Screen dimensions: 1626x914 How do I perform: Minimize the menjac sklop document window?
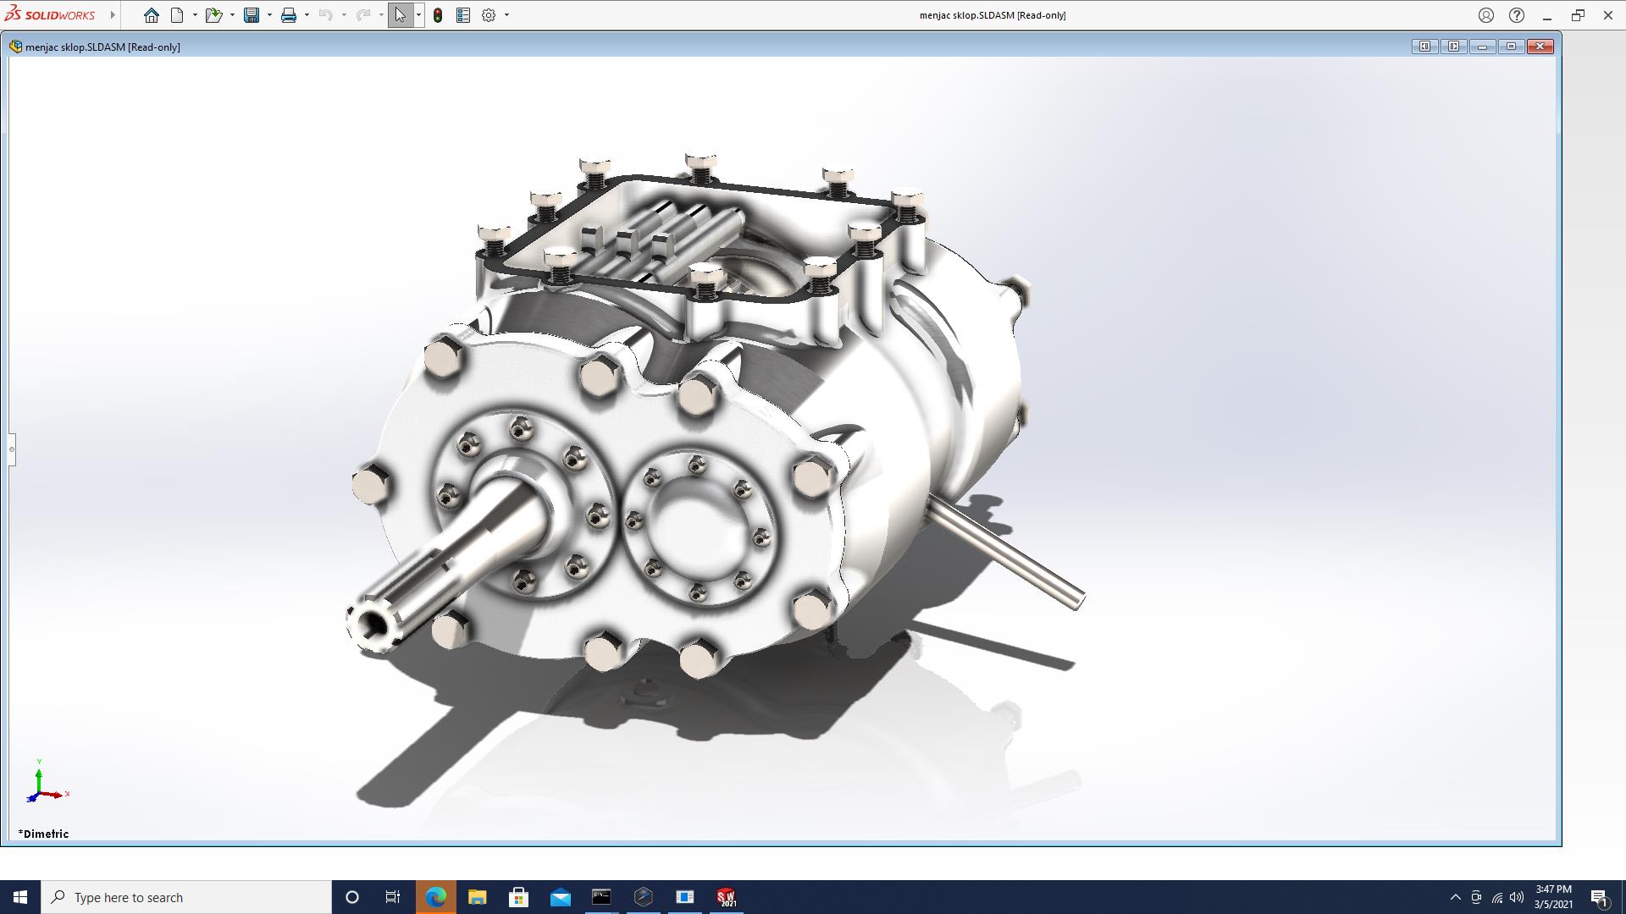point(1482,47)
